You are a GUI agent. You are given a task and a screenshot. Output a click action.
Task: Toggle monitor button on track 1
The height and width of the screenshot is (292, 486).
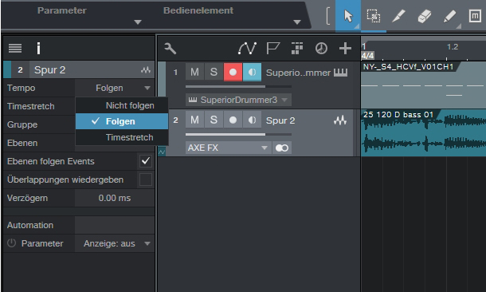click(x=252, y=72)
